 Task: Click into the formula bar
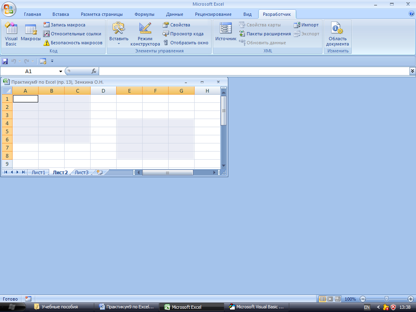254,71
